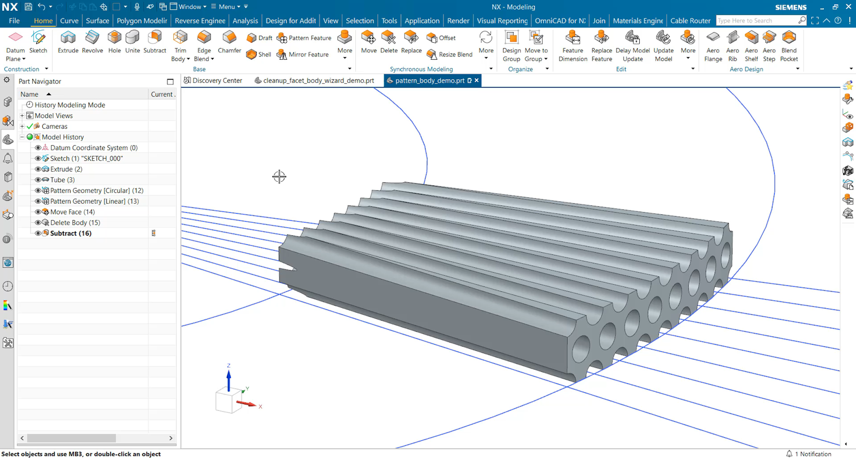This screenshot has width=856, height=458.
Task: Click the Update Model icon
Action: pyautogui.click(x=663, y=38)
